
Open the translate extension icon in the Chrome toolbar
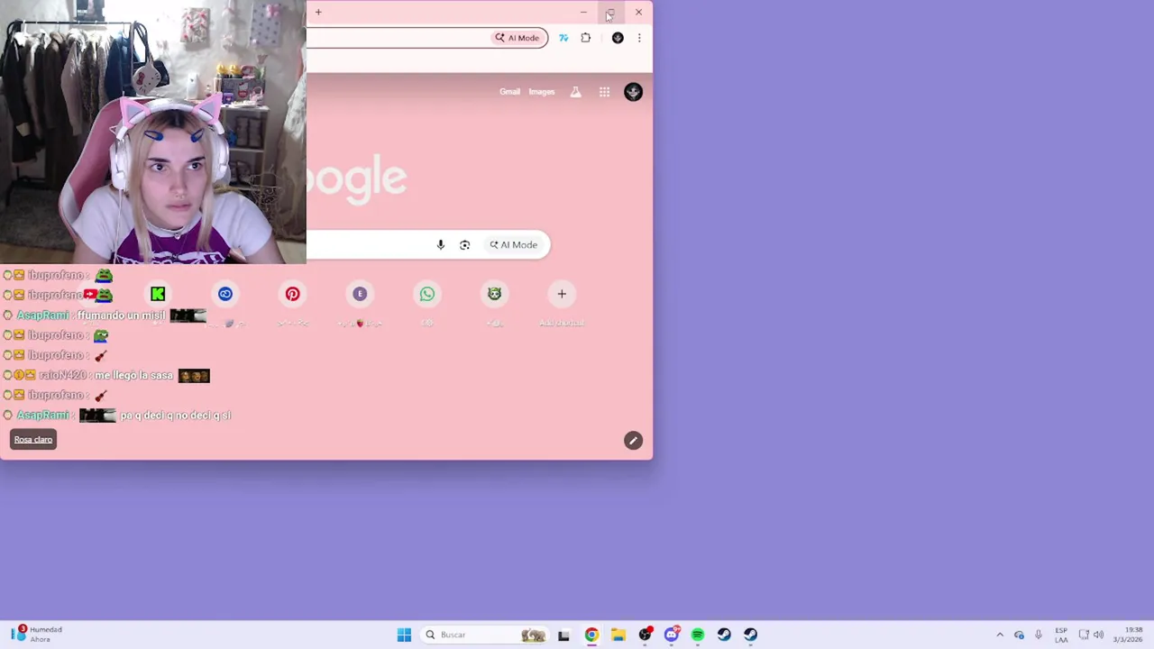click(563, 38)
